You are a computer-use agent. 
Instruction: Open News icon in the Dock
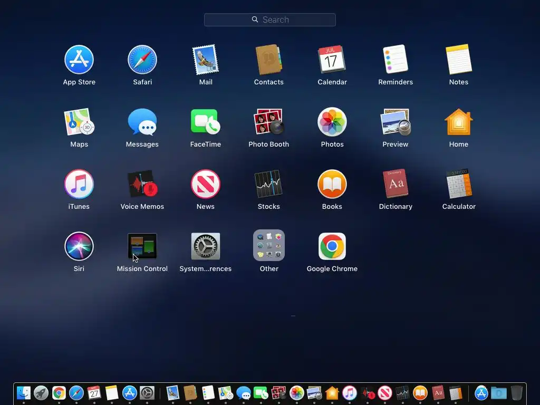(385, 392)
